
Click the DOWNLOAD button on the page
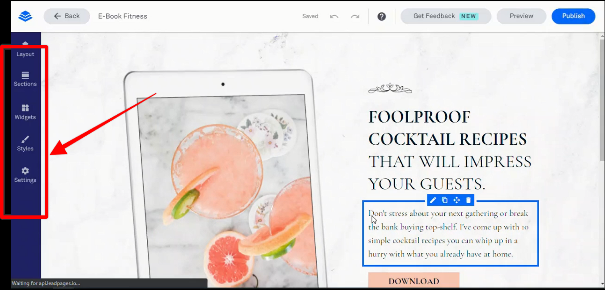(414, 281)
